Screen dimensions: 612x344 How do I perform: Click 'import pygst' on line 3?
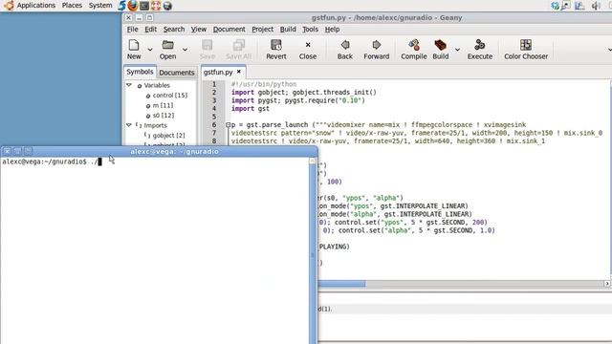click(255, 100)
